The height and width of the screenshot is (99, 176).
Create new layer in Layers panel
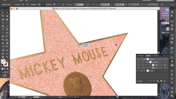161,81
